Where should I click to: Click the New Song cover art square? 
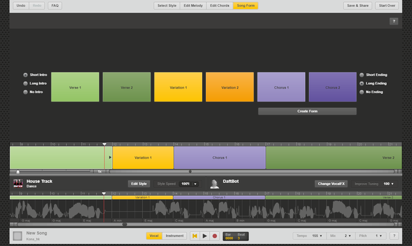click(x=17, y=236)
